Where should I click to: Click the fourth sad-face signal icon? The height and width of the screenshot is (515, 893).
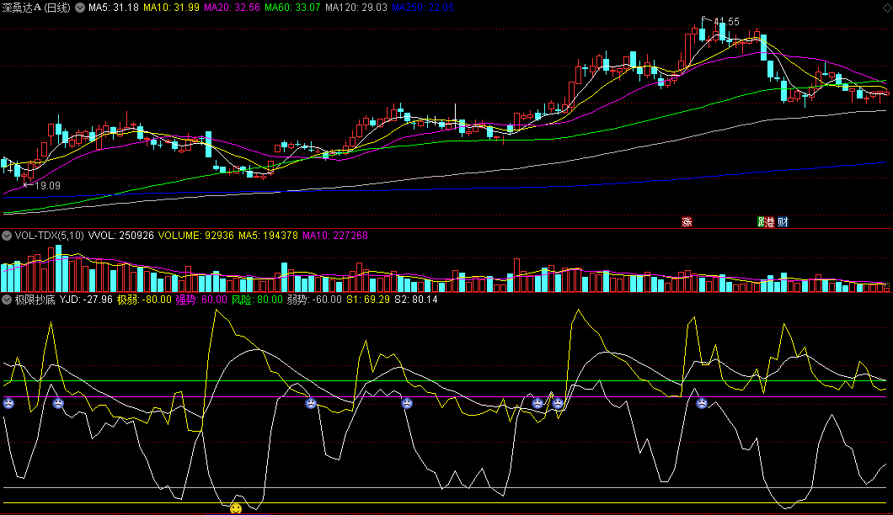pos(407,403)
